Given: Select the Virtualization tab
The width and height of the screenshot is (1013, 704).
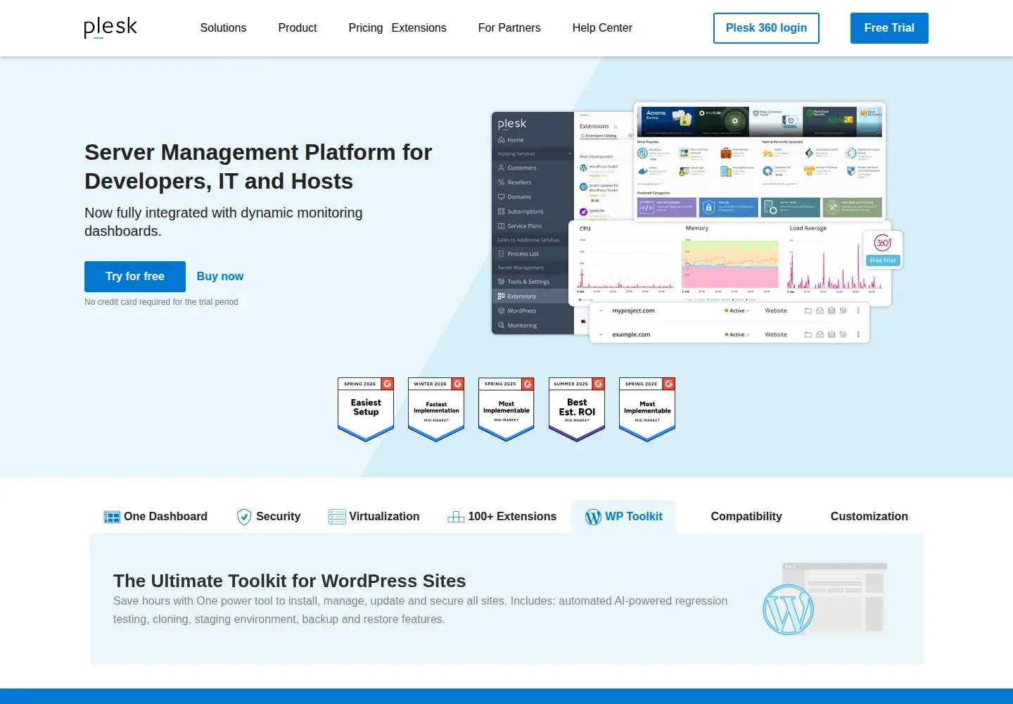Looking at the screenshot, I should tap(374, 517).
